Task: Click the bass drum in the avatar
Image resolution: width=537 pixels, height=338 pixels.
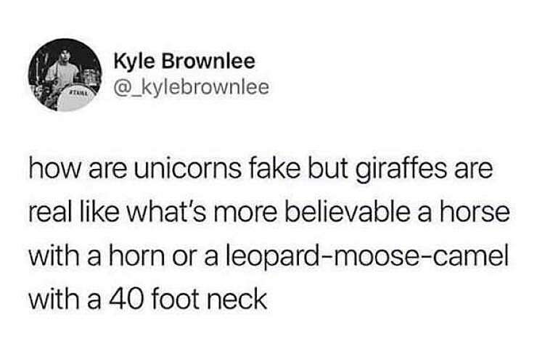Action: (74, 98)
